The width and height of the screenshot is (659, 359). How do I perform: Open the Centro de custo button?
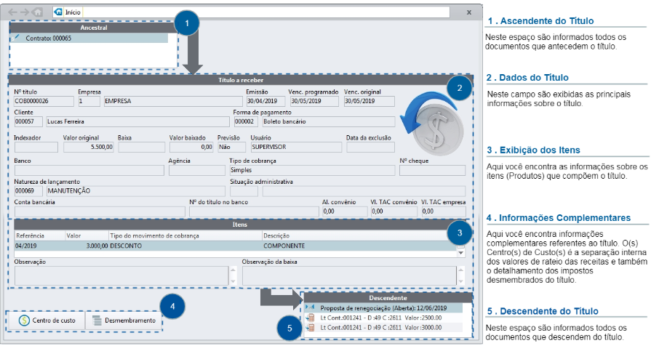click(46, 320)
